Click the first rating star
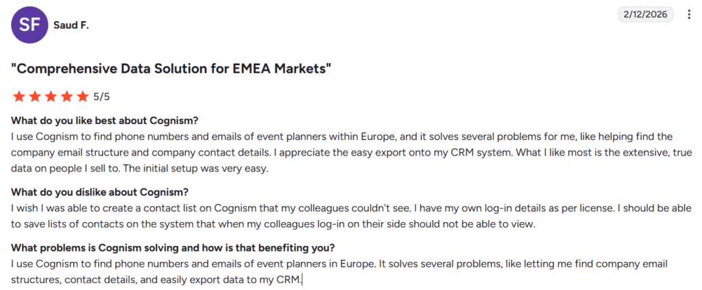Viewport: 702px width, 290px height. [19, 96]
